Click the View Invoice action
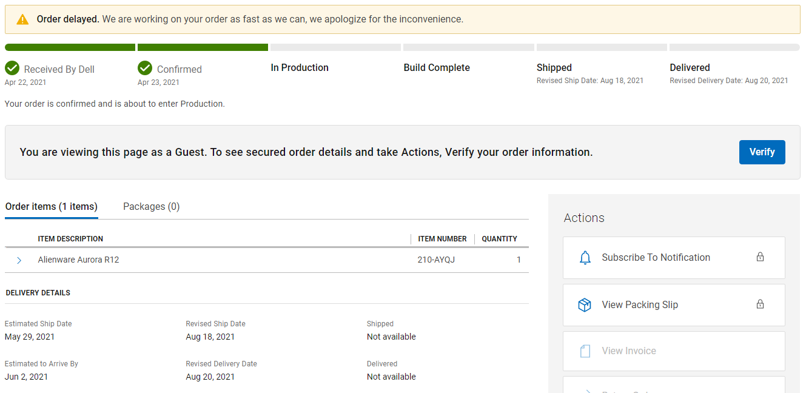The image size is (806, 393). coord(674,351)
